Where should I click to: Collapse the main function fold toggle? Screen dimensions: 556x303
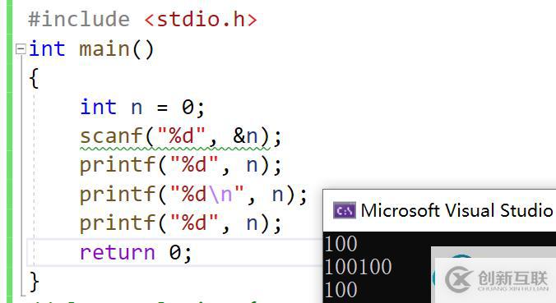pyautogui.click(x=21, y=48)
